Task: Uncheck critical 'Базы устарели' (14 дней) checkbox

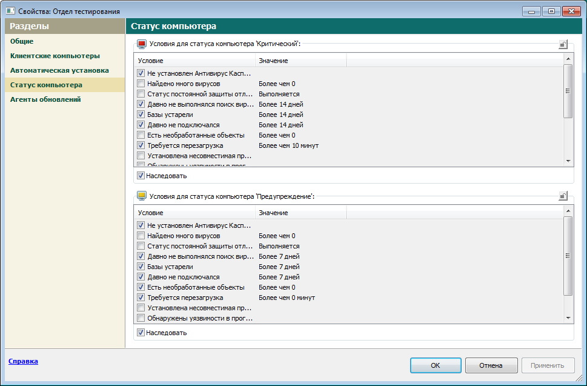Action: click(141, 115)
